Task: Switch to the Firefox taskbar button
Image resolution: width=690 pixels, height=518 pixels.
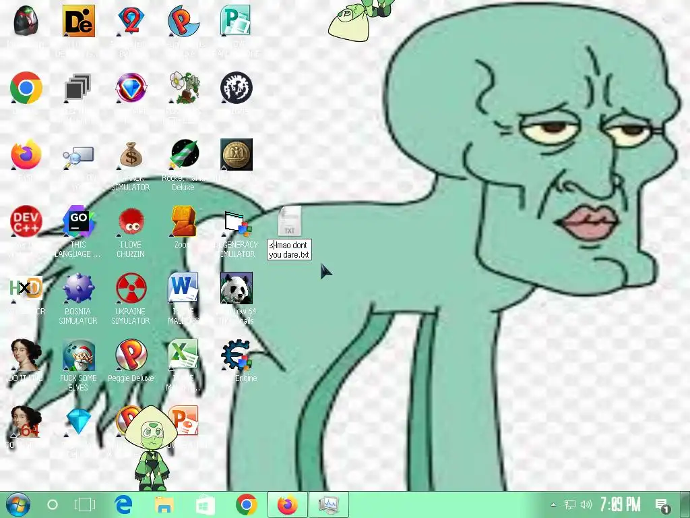Action: tap(287, 505)
